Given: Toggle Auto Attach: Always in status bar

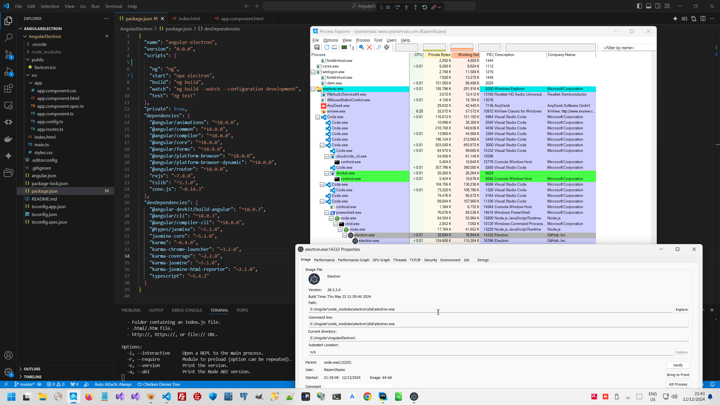Looking at the screenshot, I should [113, 384].
